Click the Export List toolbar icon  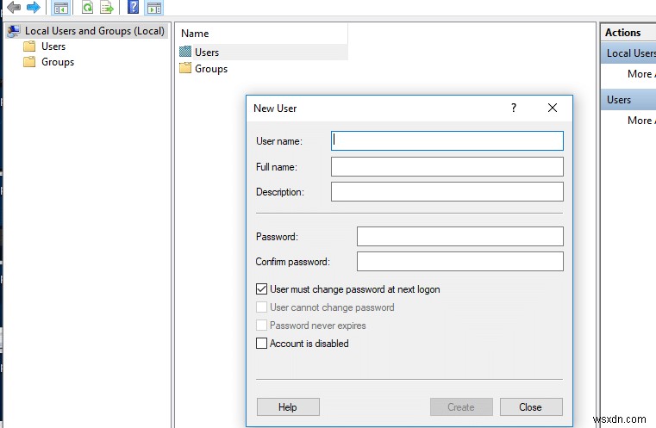[107, 7]
